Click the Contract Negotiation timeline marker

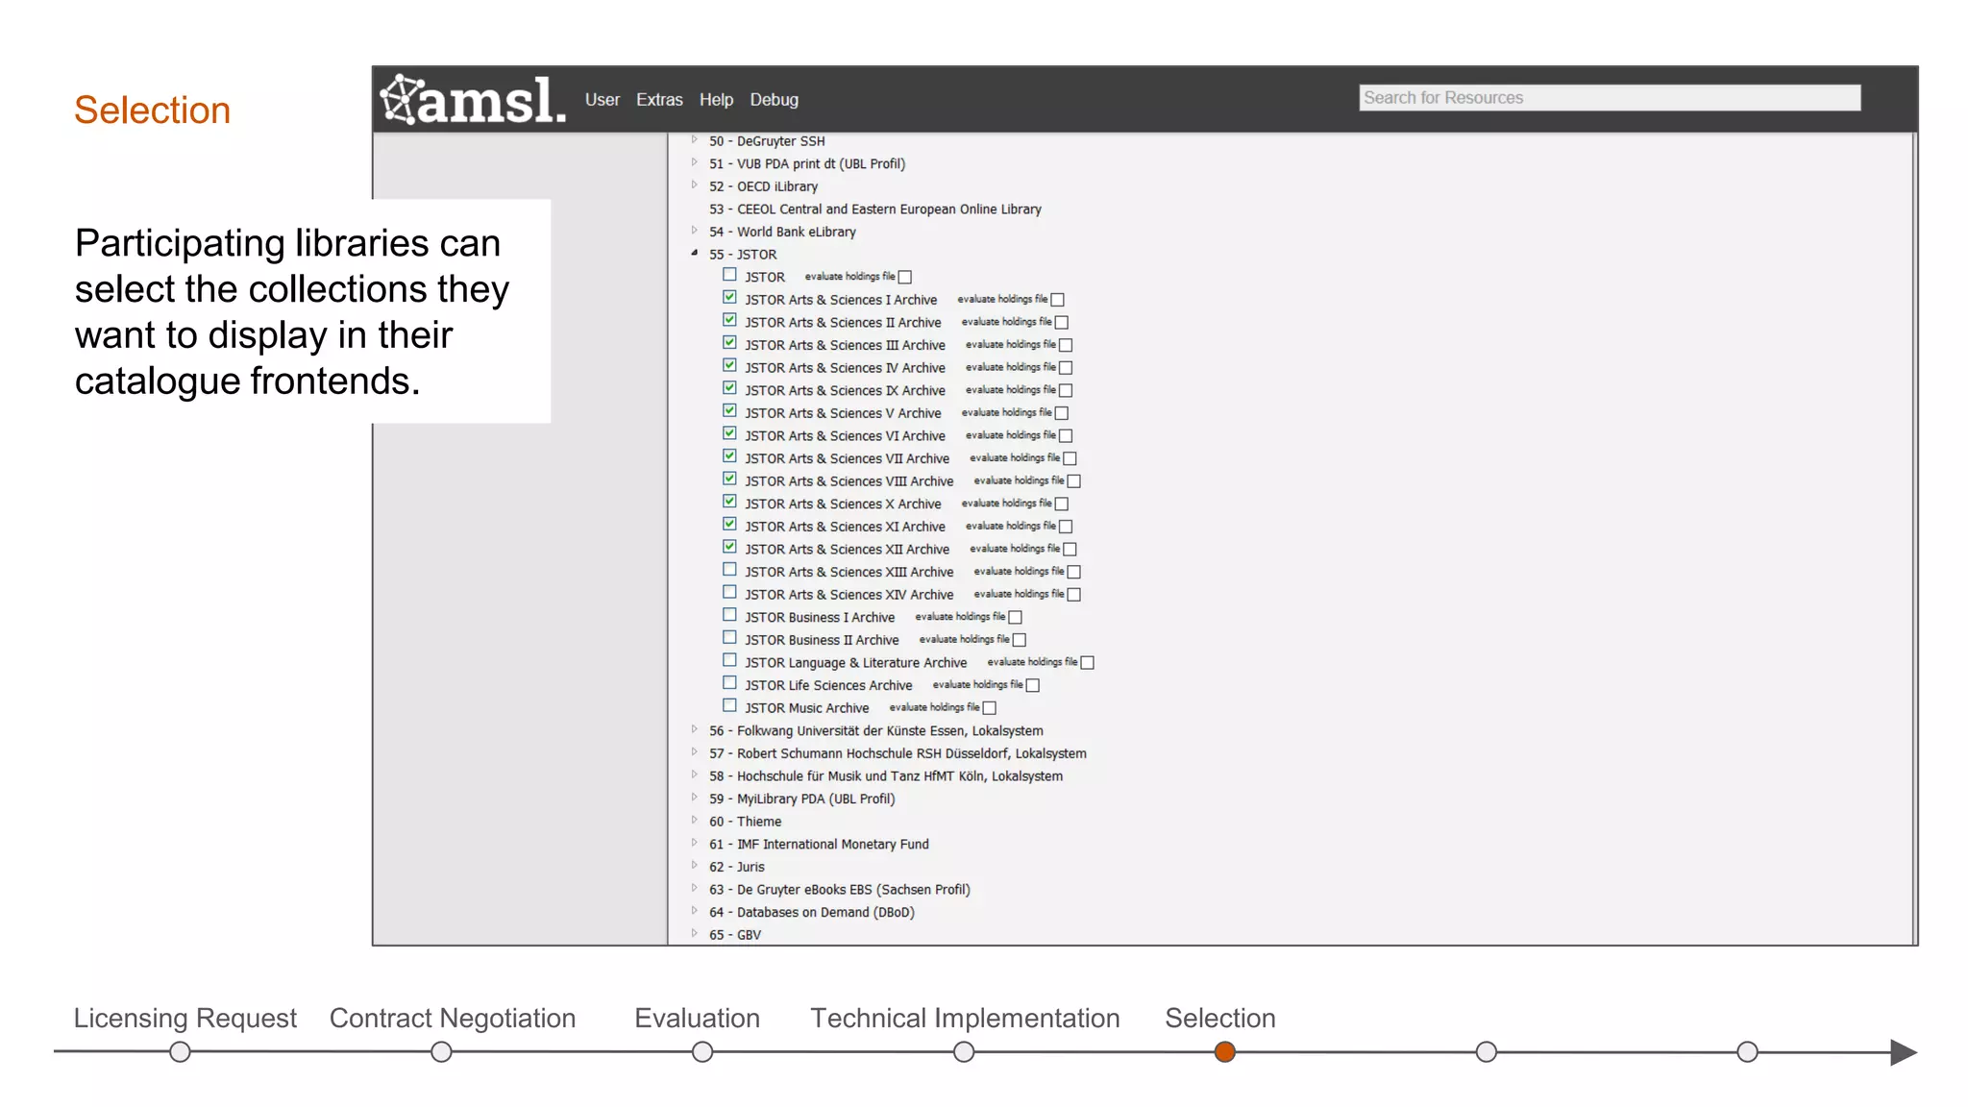441,1052
